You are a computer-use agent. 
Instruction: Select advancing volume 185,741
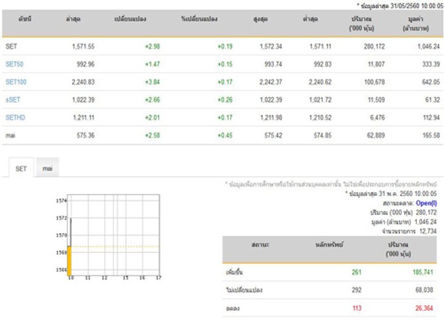tap(423, 272)
